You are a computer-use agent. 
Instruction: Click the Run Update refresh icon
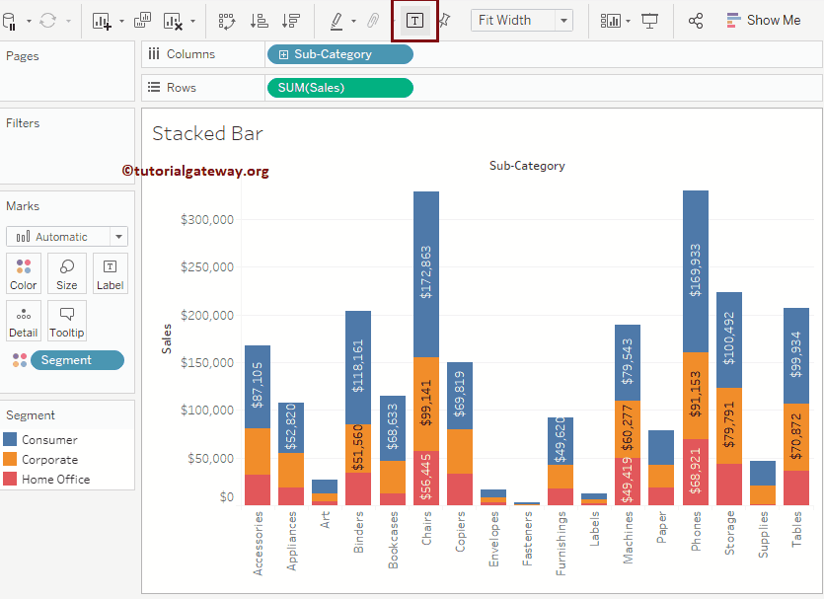(48, 21)
